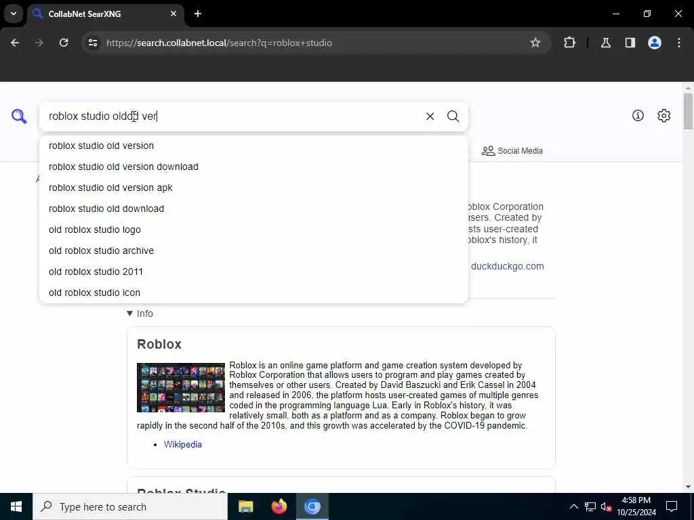Click the Windows taskbar search box

tap(130, 506)
